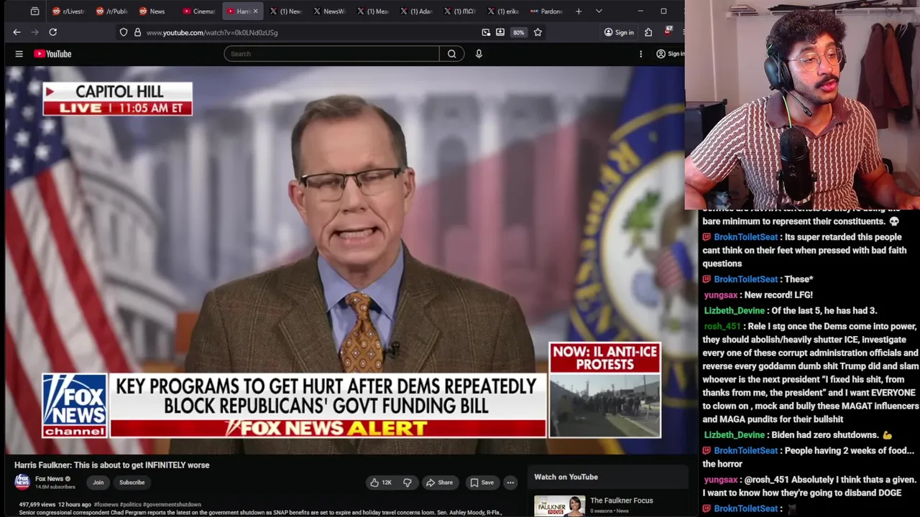Image resolution: width=920 pixels, height=517 pixels.
Task: Click the browser Sign in button
Action: (x=619, y=32)
